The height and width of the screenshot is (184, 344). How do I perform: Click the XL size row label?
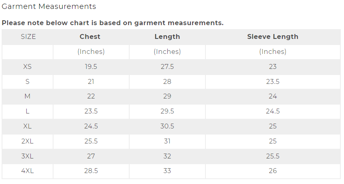tap(28, 126)
